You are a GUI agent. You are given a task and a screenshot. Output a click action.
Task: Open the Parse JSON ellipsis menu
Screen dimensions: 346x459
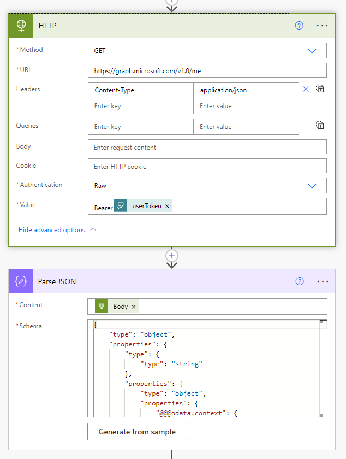coord(322,281)
